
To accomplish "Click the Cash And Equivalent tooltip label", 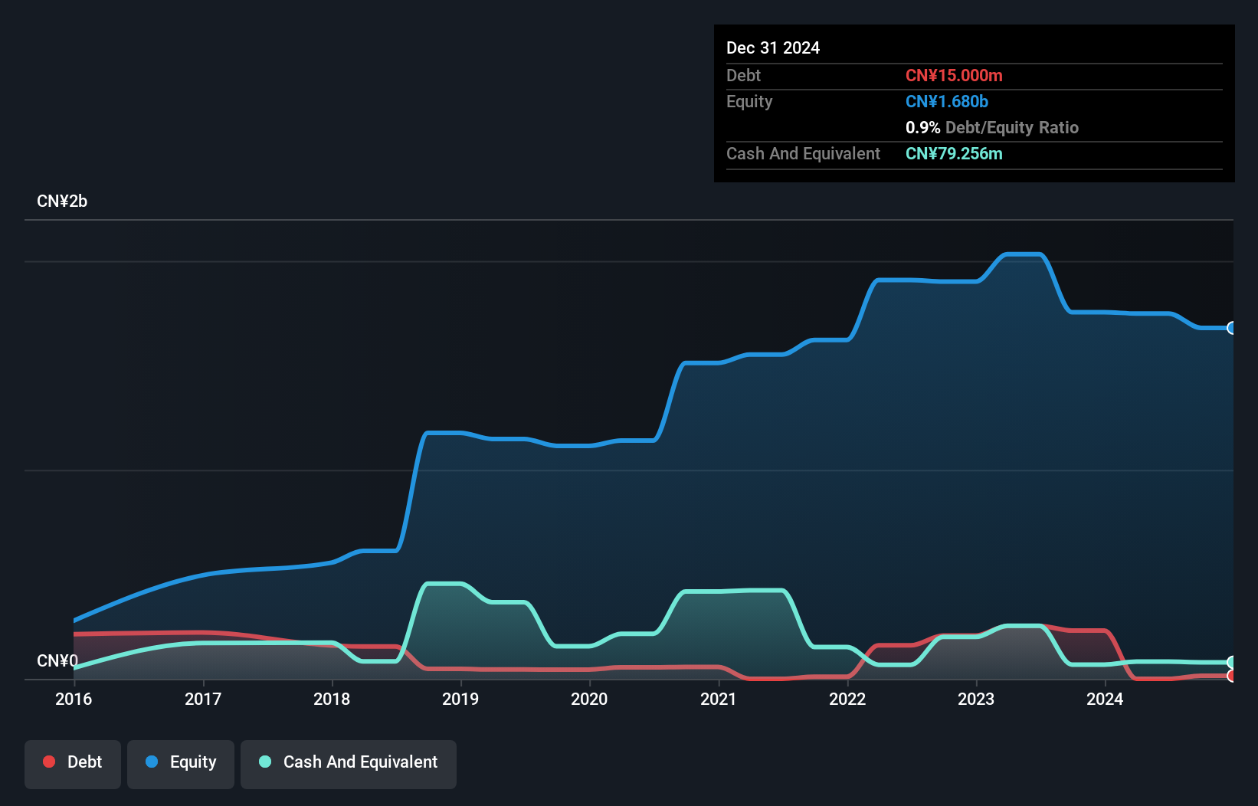I will tap(803, 153).
